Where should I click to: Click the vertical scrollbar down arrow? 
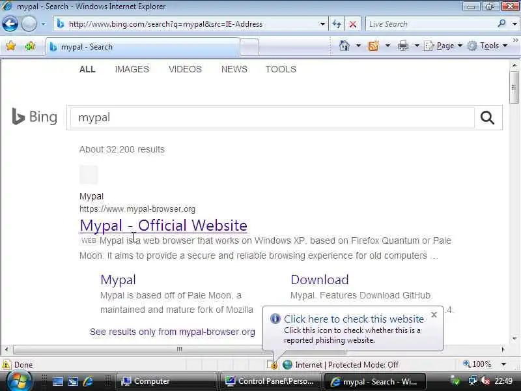(514, 339)
